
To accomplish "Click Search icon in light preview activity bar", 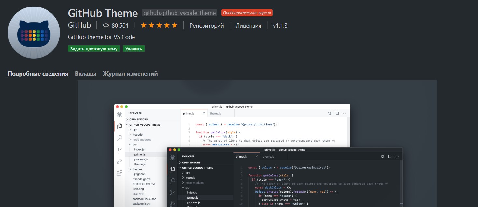I will pos(119,138).
